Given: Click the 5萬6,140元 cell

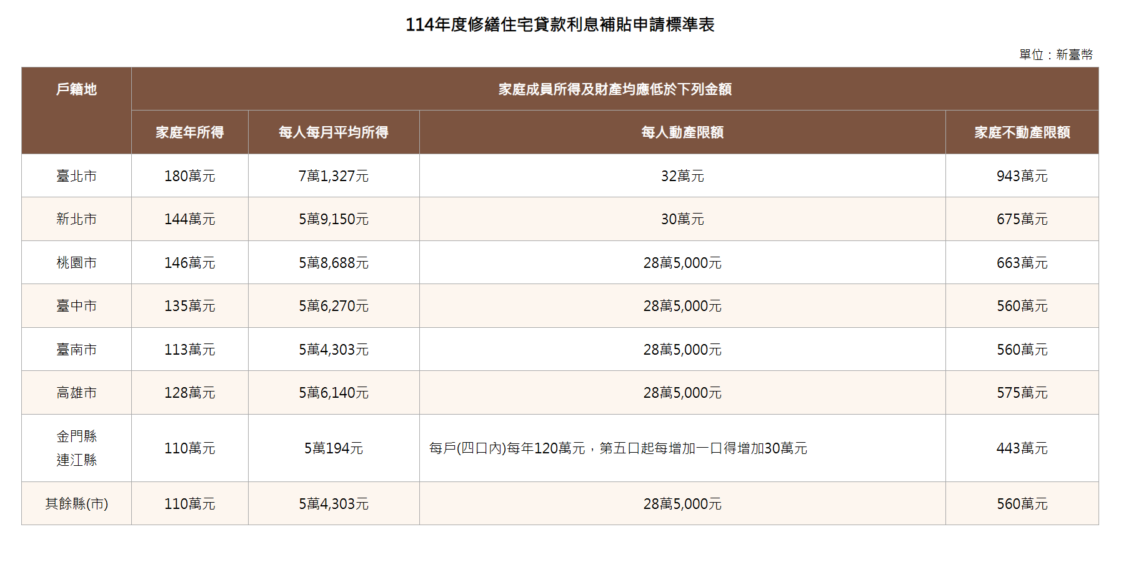Looking at the screenshot, I should 334,393.
